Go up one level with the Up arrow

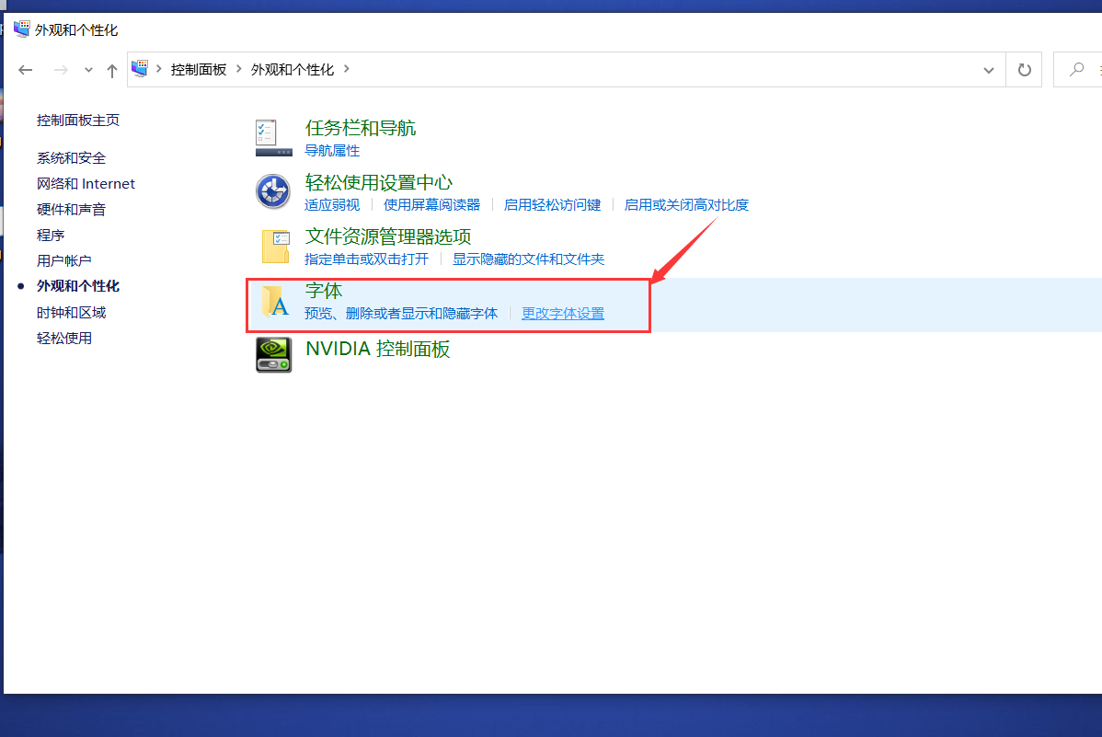click(111, 70)
